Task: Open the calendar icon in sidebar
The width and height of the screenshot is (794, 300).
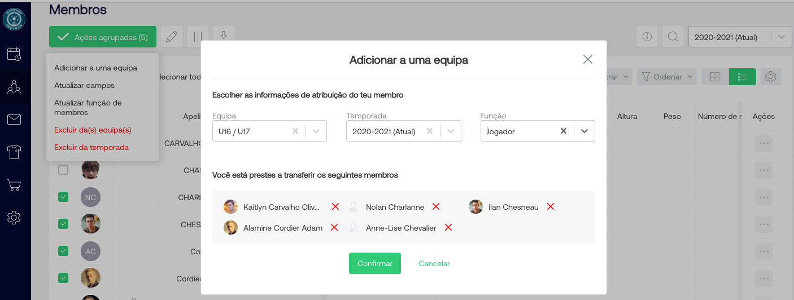Action: pos(14,54)
